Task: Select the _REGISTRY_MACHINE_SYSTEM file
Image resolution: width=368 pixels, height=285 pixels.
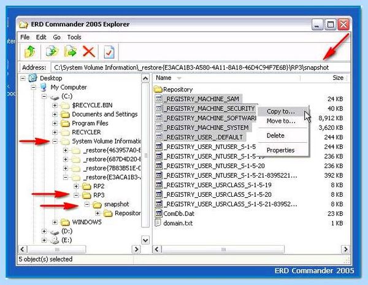Action: (206, 127)
